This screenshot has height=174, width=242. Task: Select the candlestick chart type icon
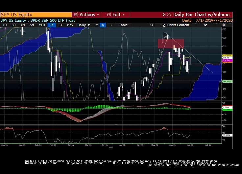click(103, 25)
